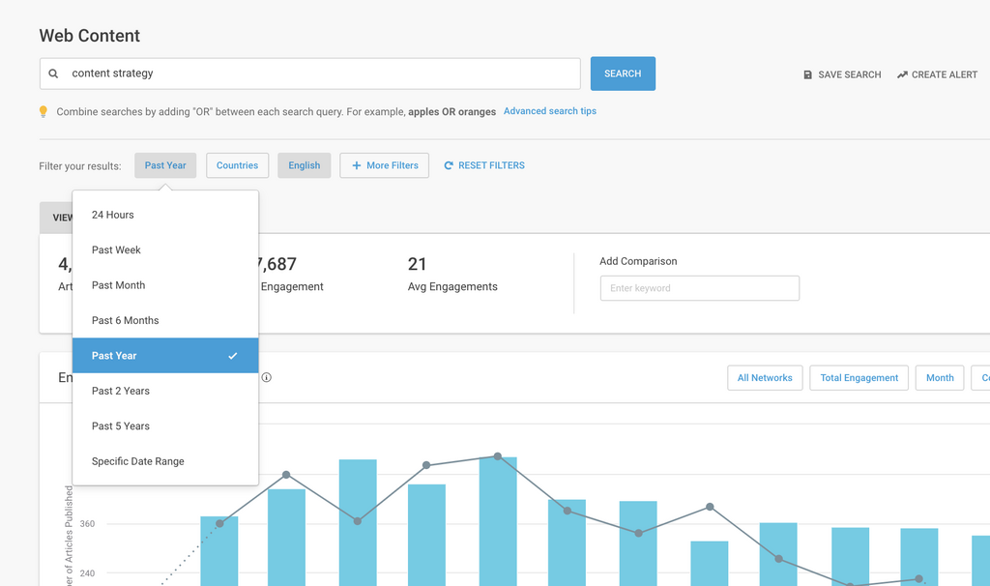This screenshot has width=990, height=586.
Task: Open the Past Year date filter dropdown
Action: (165, 165)
